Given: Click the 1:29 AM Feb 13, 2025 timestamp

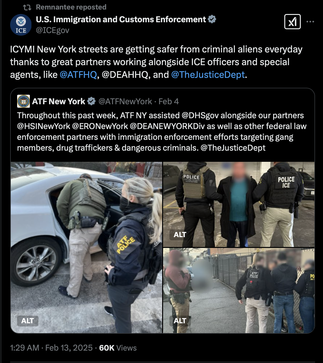Looking at the screenshot, I should tap(51, 348).
